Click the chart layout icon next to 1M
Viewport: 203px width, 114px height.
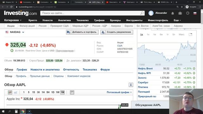72,92
